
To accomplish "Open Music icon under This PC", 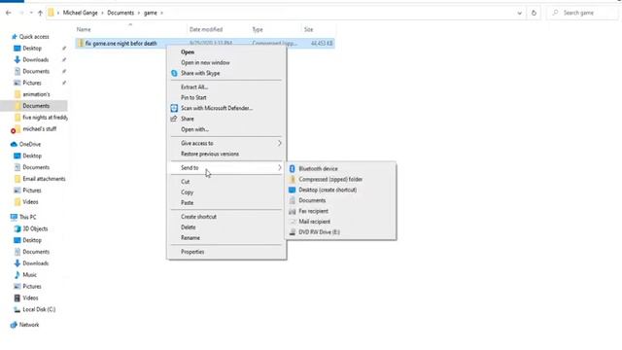I will [x=17, y=275].
